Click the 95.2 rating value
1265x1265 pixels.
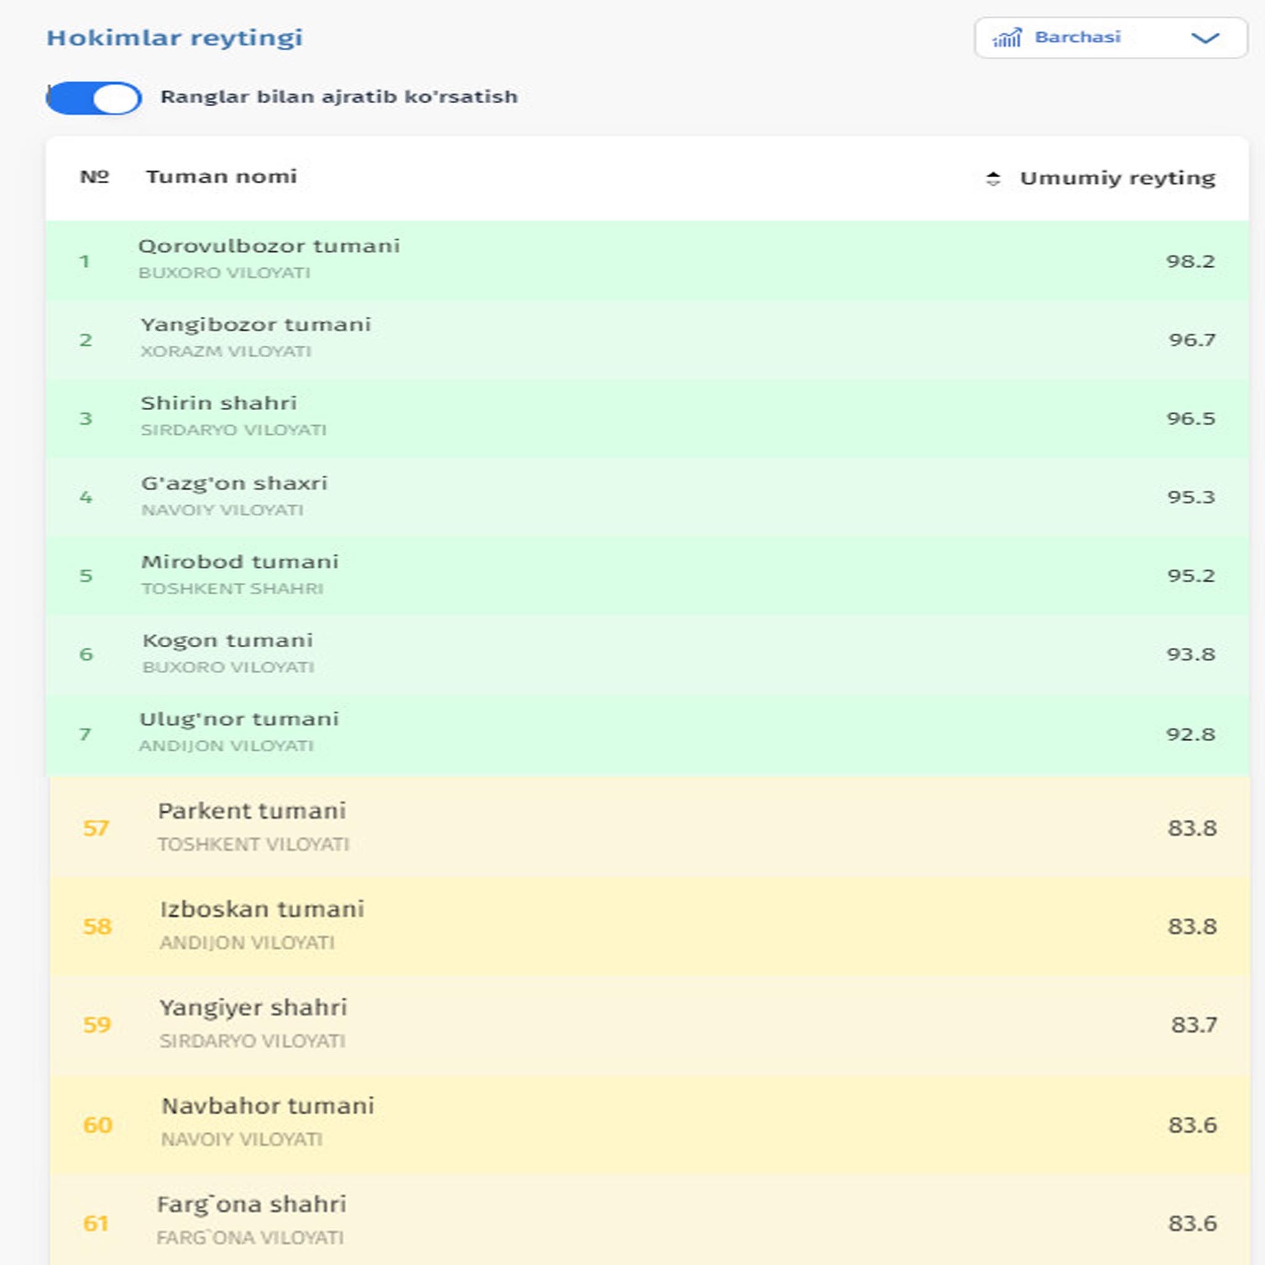(x=1191, y=576)
